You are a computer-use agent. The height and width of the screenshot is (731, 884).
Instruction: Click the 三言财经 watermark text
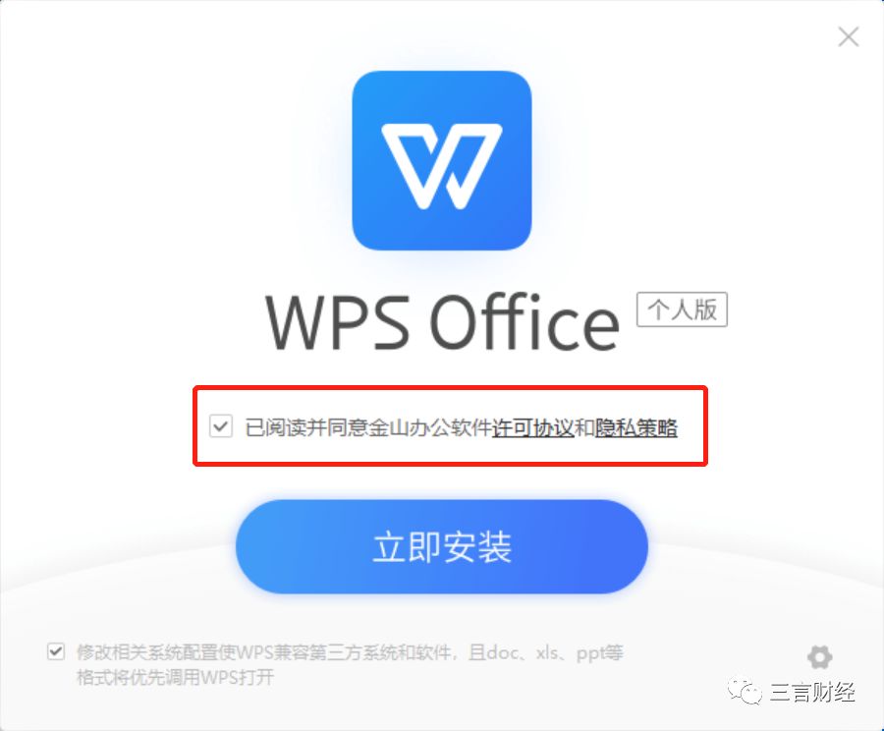tap(812, 692)
